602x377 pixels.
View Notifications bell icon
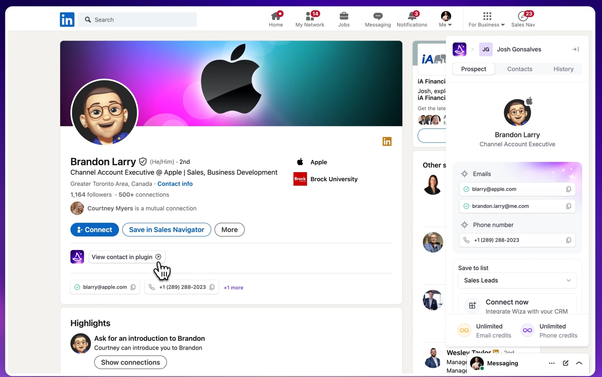[x=412, y=16]
